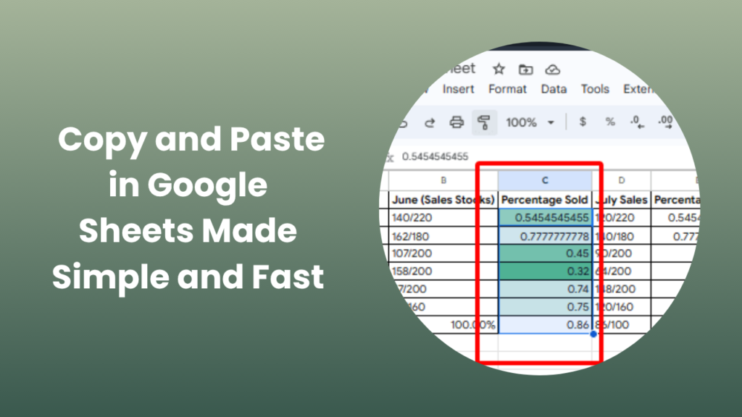Open the Tools menu
Screen dimensions: 742x417
click(595, 89)
